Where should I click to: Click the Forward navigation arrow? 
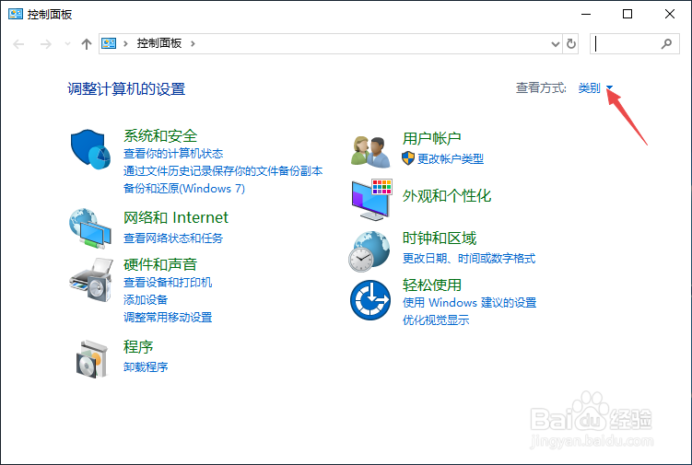click(x=46, y=43)
